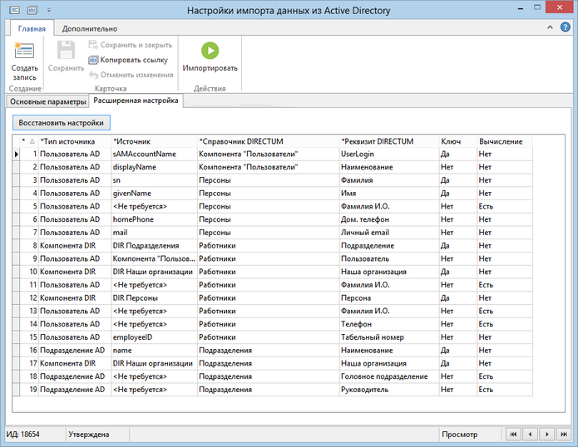Viewport: 578px width, 447px height.
Task: Click the Руководитель requisite cell
Action: tap(389, 390)
